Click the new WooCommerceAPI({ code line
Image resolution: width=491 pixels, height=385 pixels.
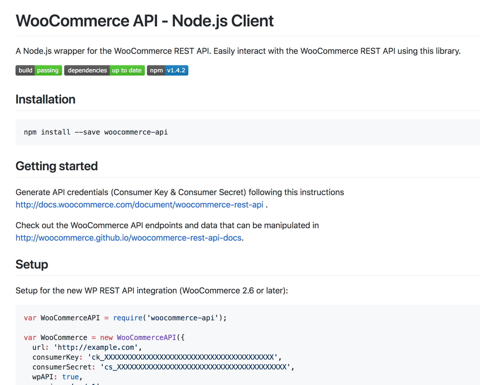pyautogui.click(x=104, y=338)
